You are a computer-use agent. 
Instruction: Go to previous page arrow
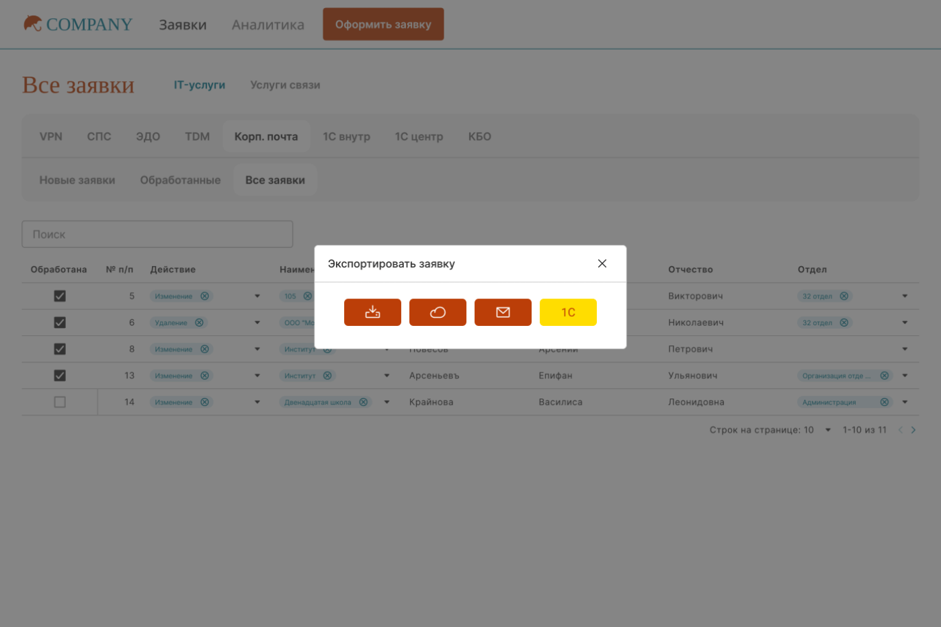(900, 430)
